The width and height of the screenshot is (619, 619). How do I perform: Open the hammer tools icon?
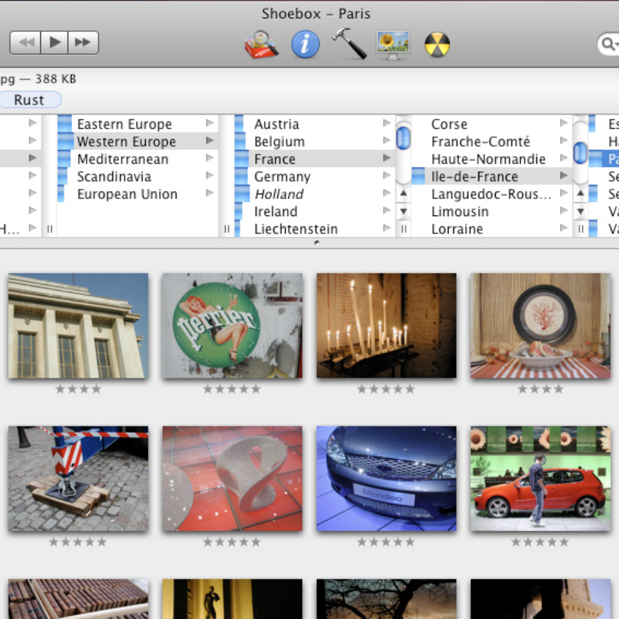[x=348, y=44]
